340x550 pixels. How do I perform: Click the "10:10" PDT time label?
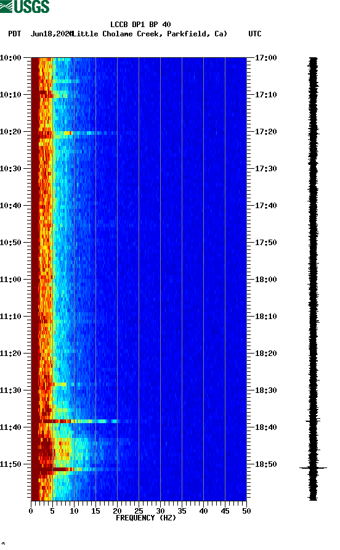coord(10,95)
